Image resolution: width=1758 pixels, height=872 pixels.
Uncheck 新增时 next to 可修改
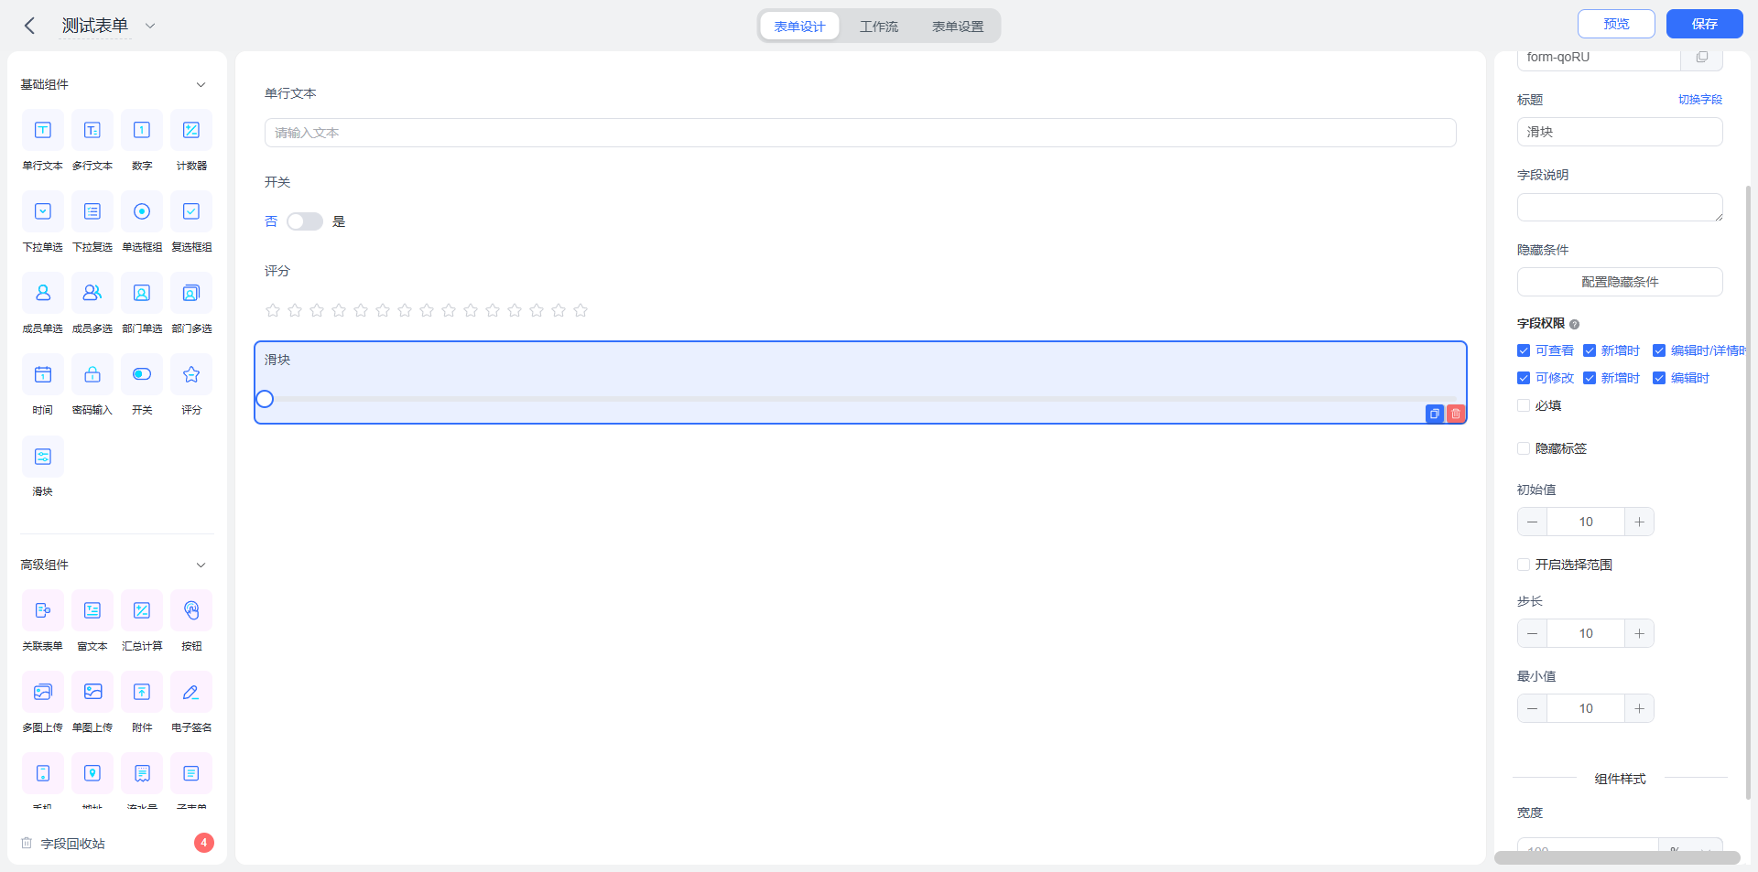pos(1590,378)
